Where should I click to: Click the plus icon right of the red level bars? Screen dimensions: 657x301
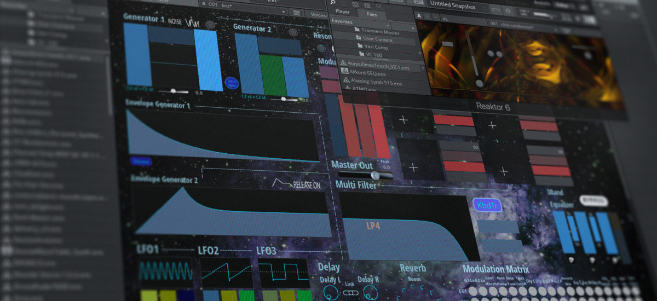(x=404, y=120)
